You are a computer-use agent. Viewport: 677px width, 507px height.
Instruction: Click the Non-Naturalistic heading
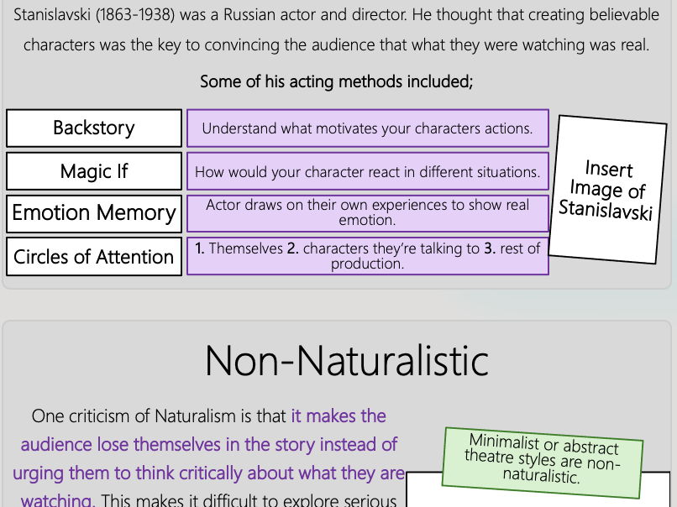[x=346, y=360]
